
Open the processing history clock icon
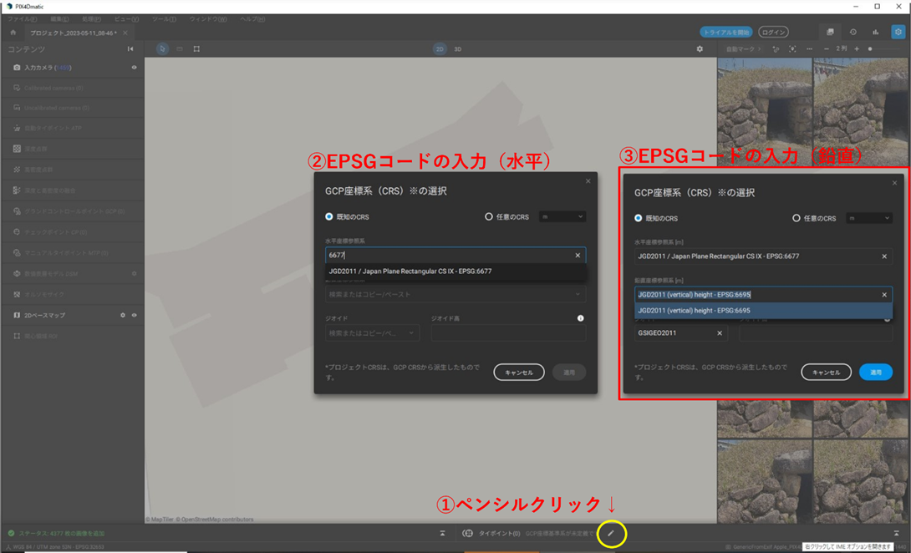coord(852,32)
